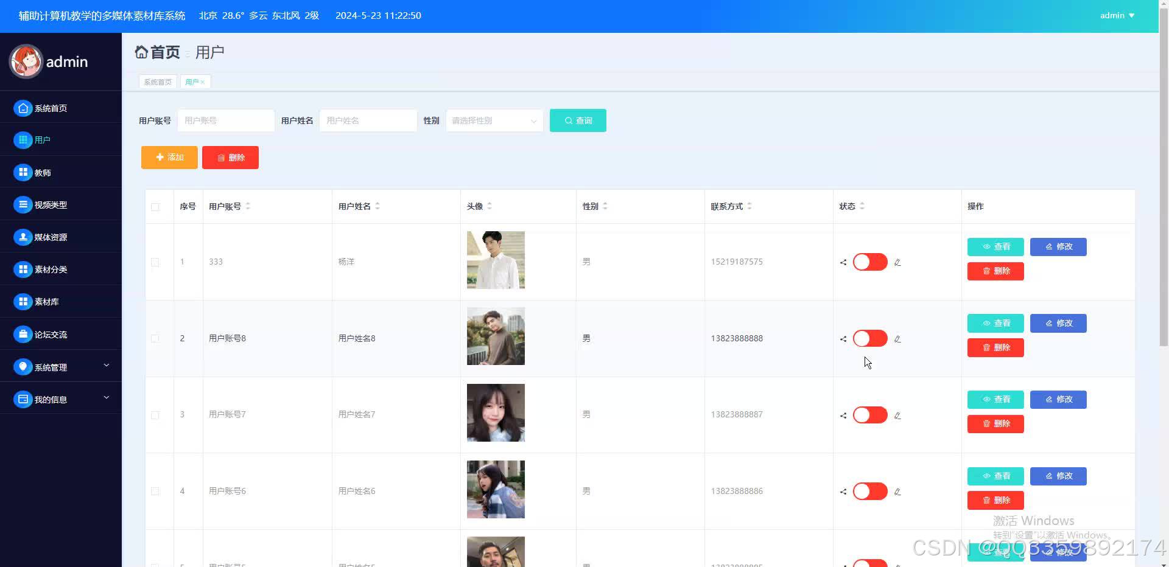Click the 我的信息 sidebar icon
The height and width of the screenshot is (567, 1169).
pyautogui.click(x=23, y=400)
